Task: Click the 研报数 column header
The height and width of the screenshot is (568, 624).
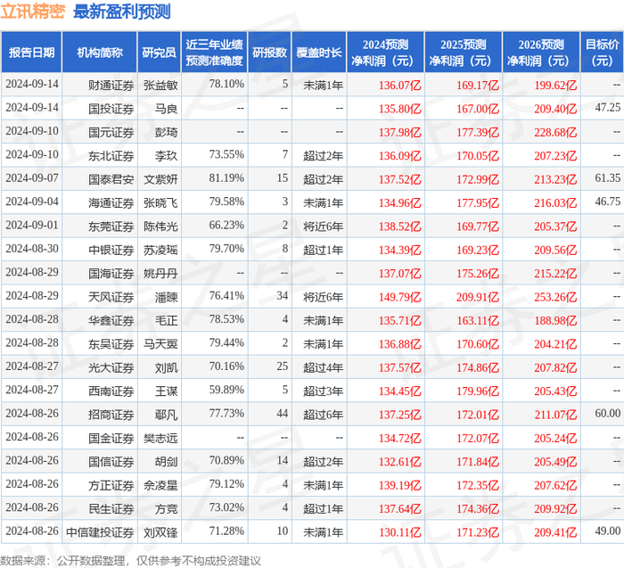Action: point(269,53)
